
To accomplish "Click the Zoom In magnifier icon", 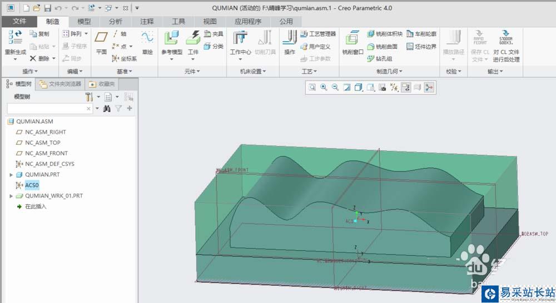I will click(324, 87).
